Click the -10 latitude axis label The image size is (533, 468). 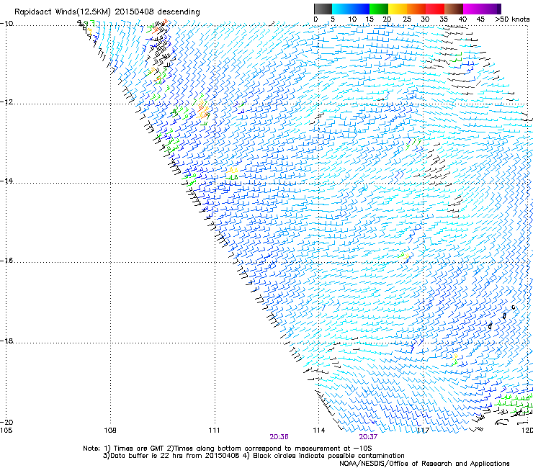coord(6,24)
